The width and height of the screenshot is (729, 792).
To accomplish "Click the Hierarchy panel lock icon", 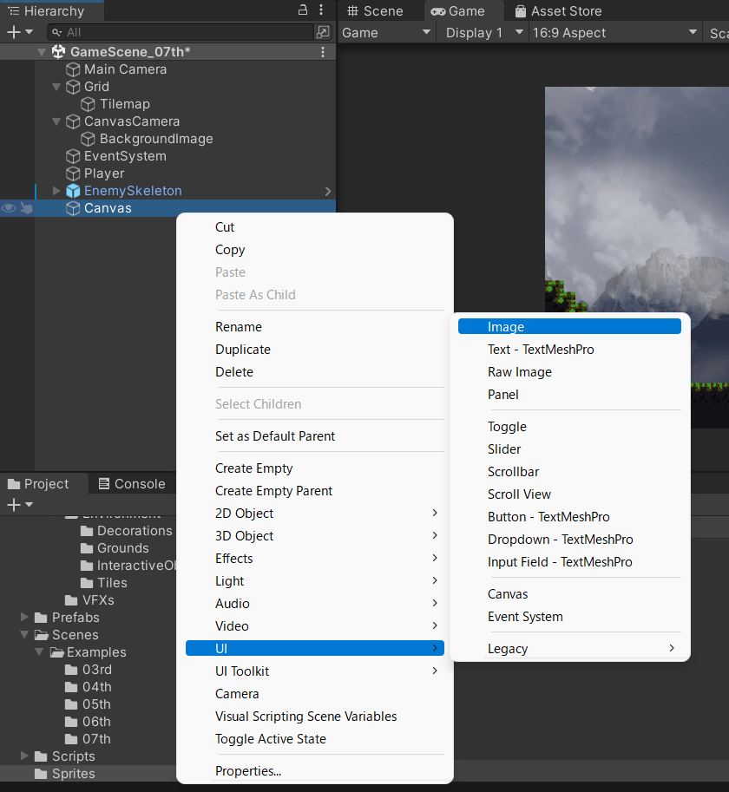I will pos(303,10).
